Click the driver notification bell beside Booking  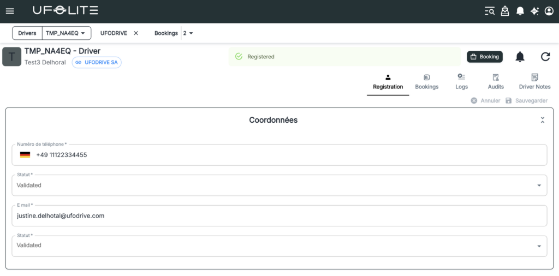coord(520,57)
